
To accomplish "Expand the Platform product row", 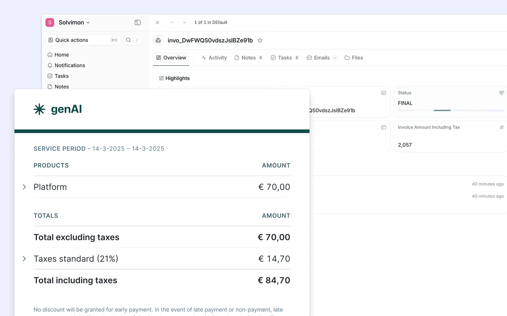I will point(24,187).
